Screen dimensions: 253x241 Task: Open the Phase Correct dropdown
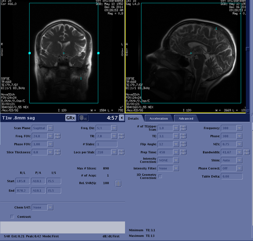pos(239,168)
